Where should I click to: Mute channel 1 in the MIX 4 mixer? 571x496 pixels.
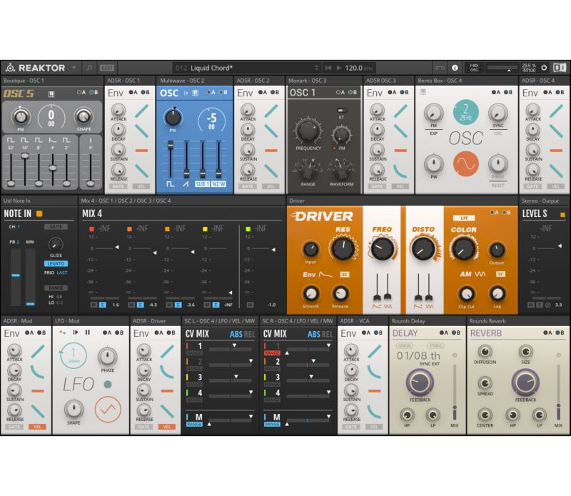pyautogui.click(x=93, y=305)
